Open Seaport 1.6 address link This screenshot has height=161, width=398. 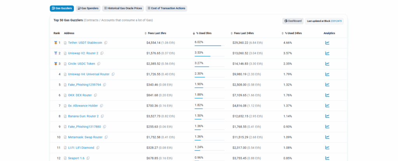click(x=76, y=158)
